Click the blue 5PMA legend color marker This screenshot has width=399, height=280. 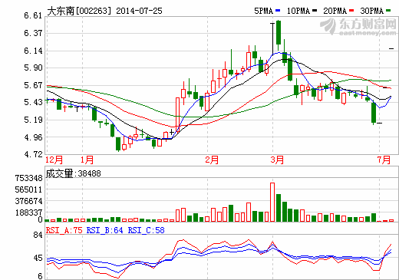(x=278, y=11)
